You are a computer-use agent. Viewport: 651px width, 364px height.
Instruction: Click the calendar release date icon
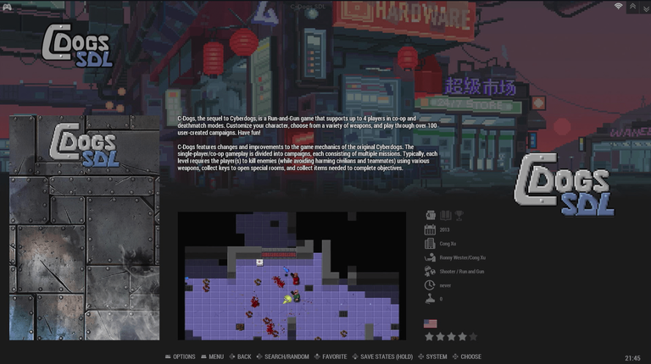(x=430, y=229)
